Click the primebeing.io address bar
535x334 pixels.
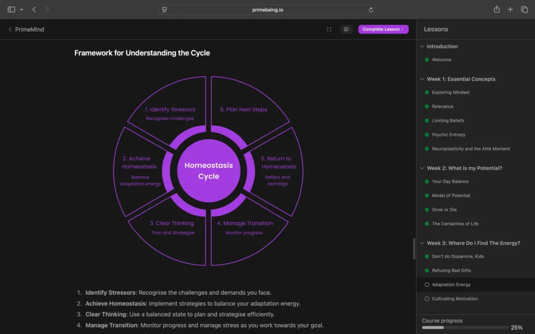(267, 9)
